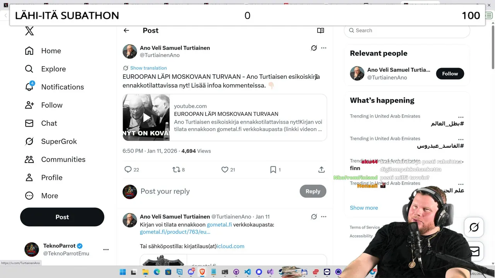Open gometal.fi/product/763 link

point(175,232)
